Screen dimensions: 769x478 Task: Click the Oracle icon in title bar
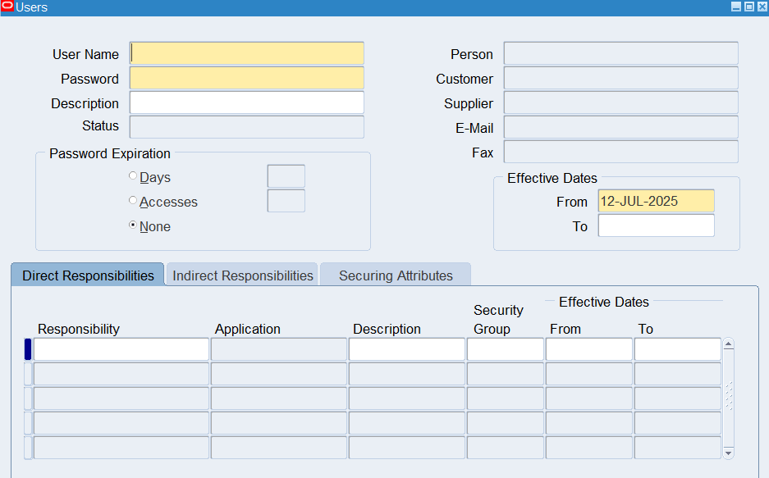click(x=8, y=7)
